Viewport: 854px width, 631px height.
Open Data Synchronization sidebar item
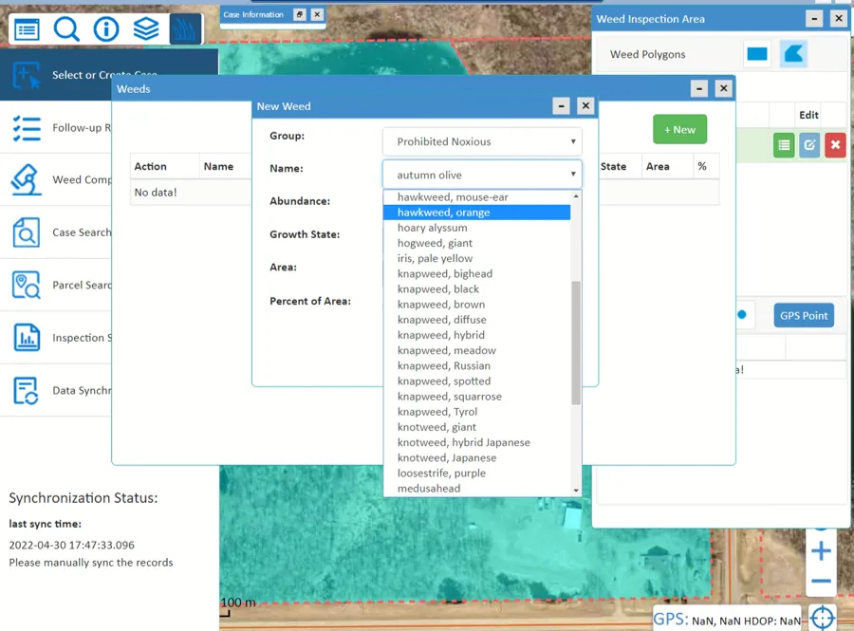point(56,390)
